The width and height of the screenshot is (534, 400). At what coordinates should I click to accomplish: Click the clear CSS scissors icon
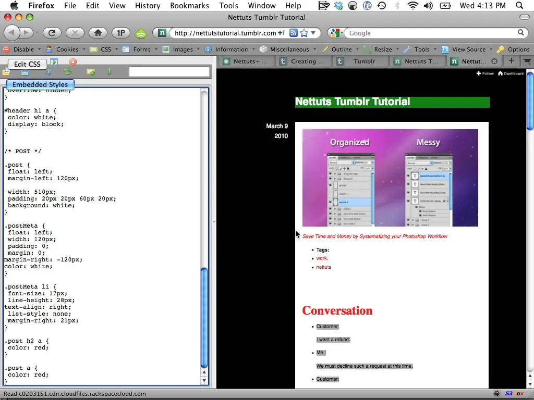[x=48, y=72]
